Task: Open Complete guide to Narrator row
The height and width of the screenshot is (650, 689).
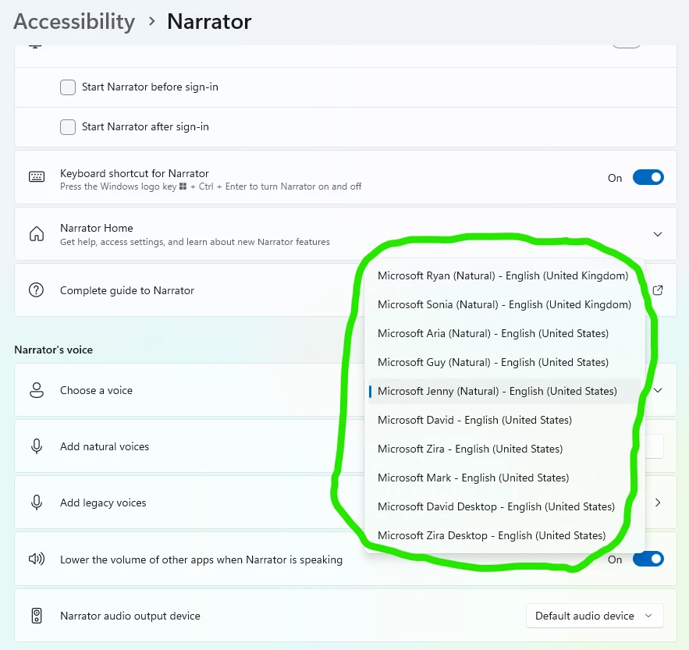Action: [346, 290]
